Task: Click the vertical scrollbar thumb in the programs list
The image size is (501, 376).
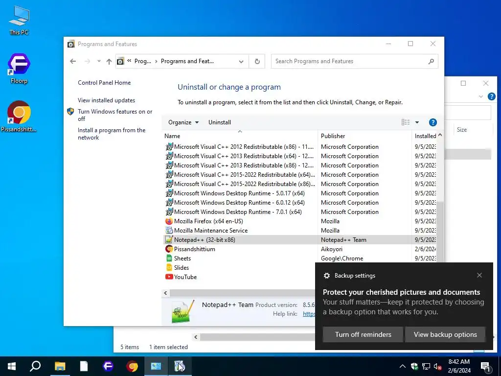Action: click(440, 232)
